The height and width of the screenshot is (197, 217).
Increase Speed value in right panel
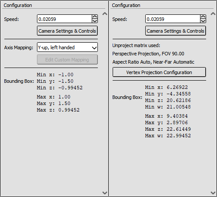coord(203,17)
